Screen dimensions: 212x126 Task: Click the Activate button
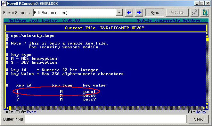(x=177, y=12)
